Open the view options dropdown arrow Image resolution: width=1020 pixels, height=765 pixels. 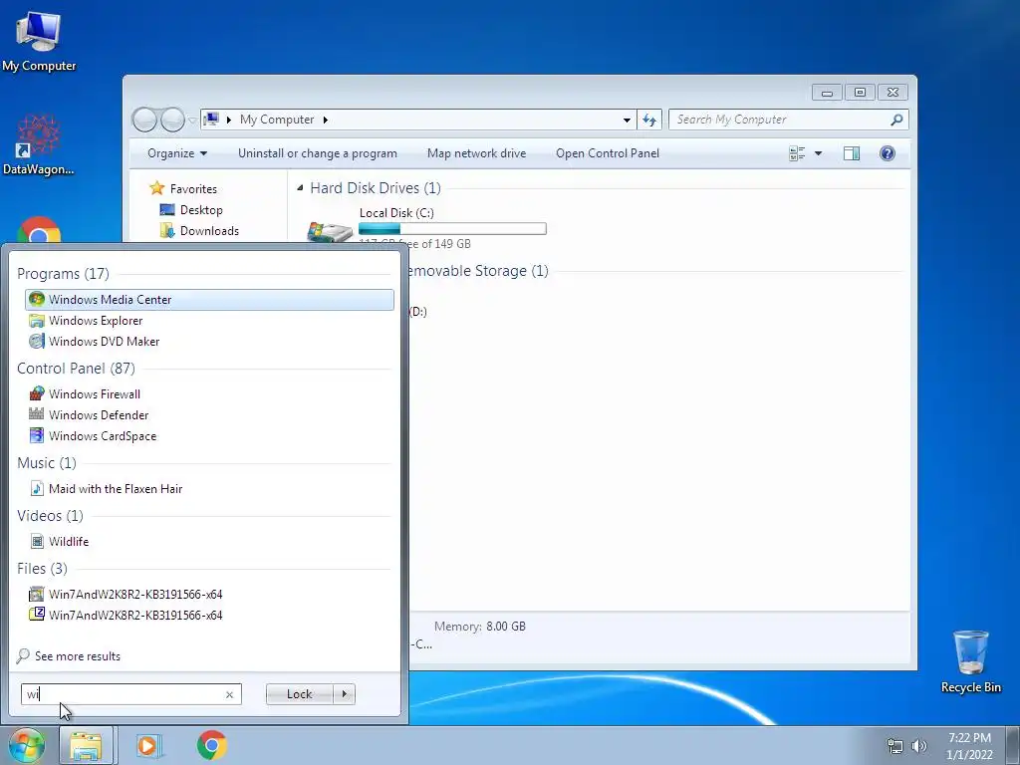[x=819, y=153]
